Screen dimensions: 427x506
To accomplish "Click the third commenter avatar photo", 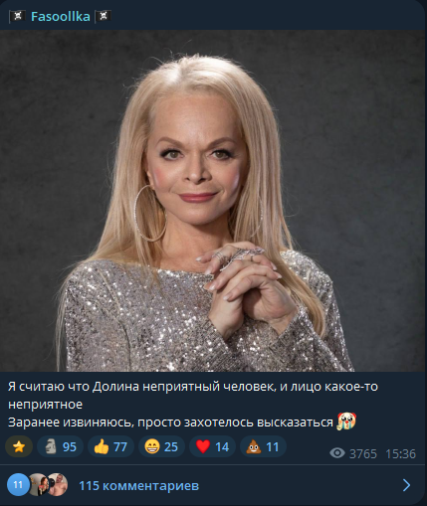I will (57, 485).
